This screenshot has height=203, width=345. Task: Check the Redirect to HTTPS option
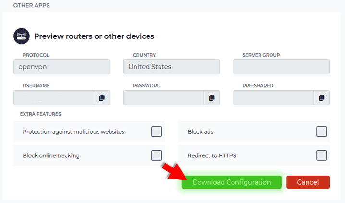pos(321,155)
